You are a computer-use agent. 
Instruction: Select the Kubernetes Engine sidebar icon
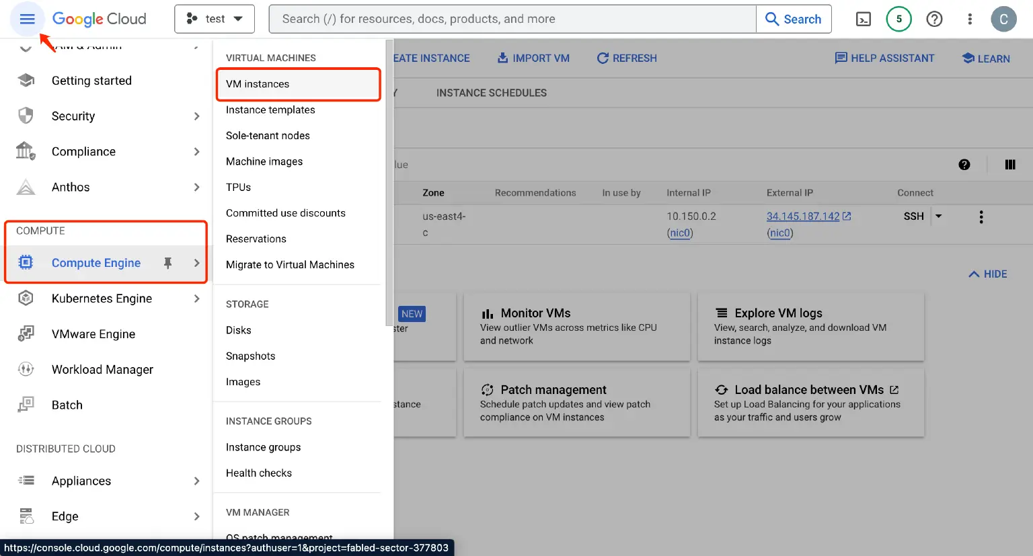pos(26,298)
